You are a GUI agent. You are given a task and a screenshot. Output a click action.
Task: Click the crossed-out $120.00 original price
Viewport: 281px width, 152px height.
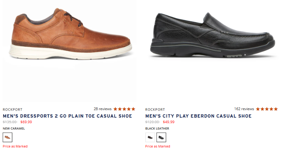152,122
